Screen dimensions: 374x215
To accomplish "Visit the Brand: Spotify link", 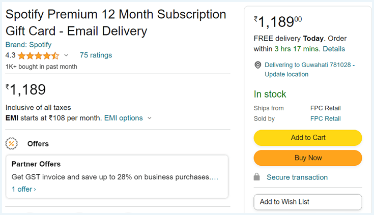I will [28, 45].
